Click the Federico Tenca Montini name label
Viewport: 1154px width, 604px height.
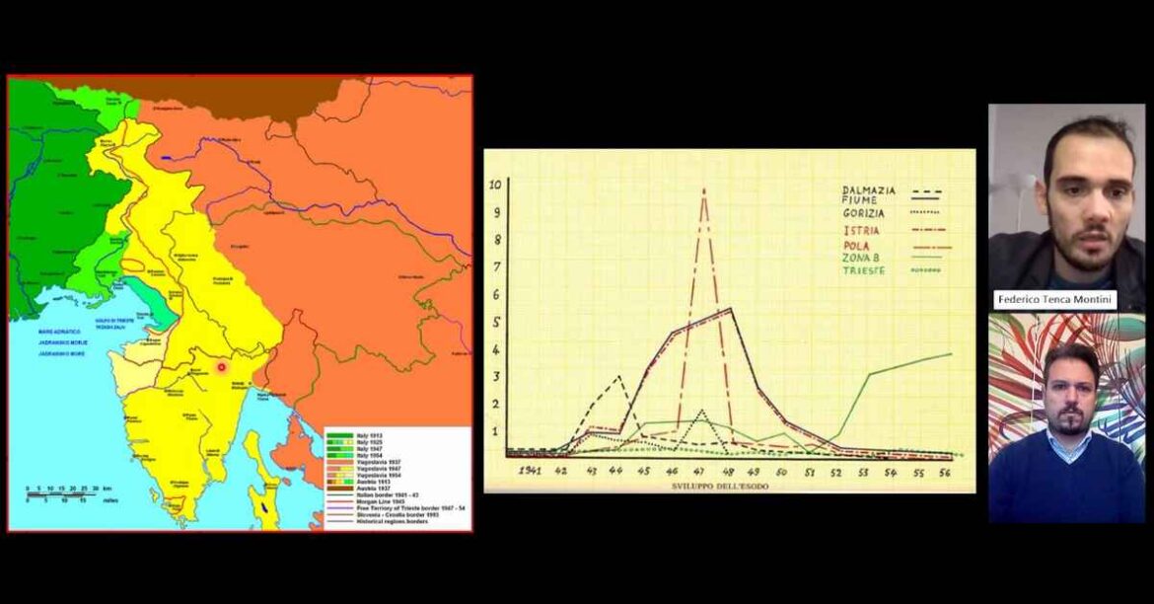[1054, 299]
